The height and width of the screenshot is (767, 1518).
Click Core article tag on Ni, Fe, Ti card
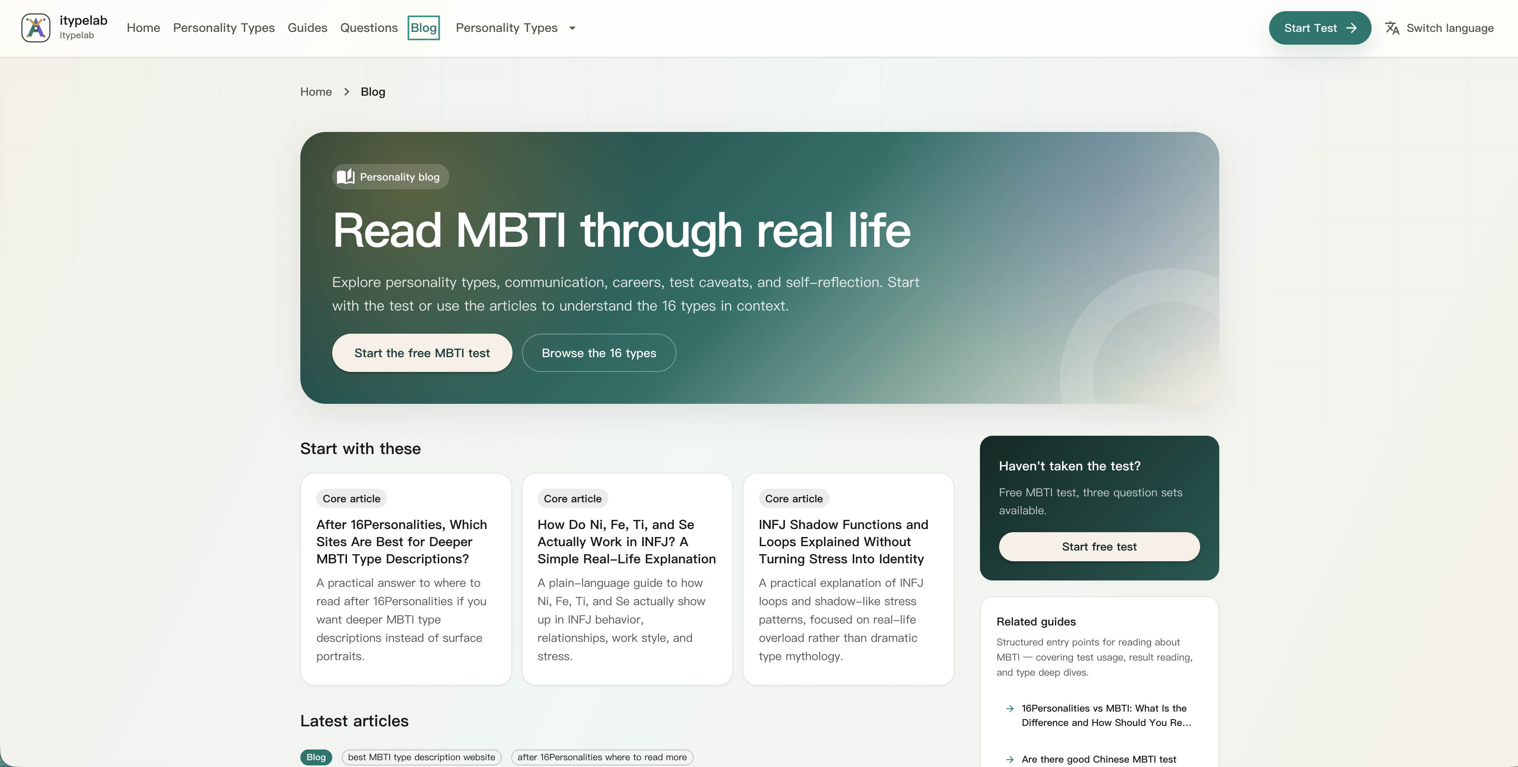(x=572, y=499)
